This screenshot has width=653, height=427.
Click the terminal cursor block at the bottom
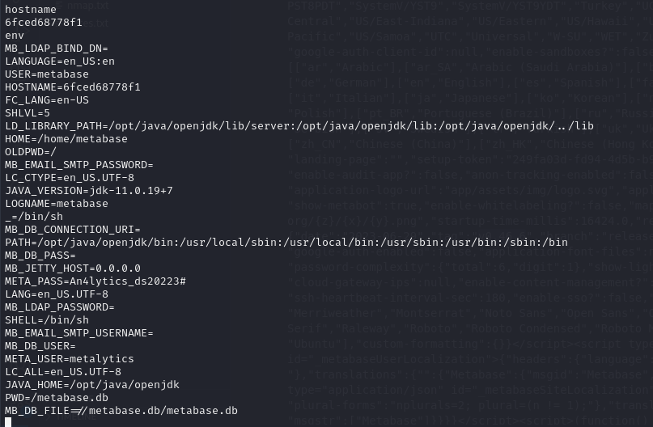pos(8,422)
